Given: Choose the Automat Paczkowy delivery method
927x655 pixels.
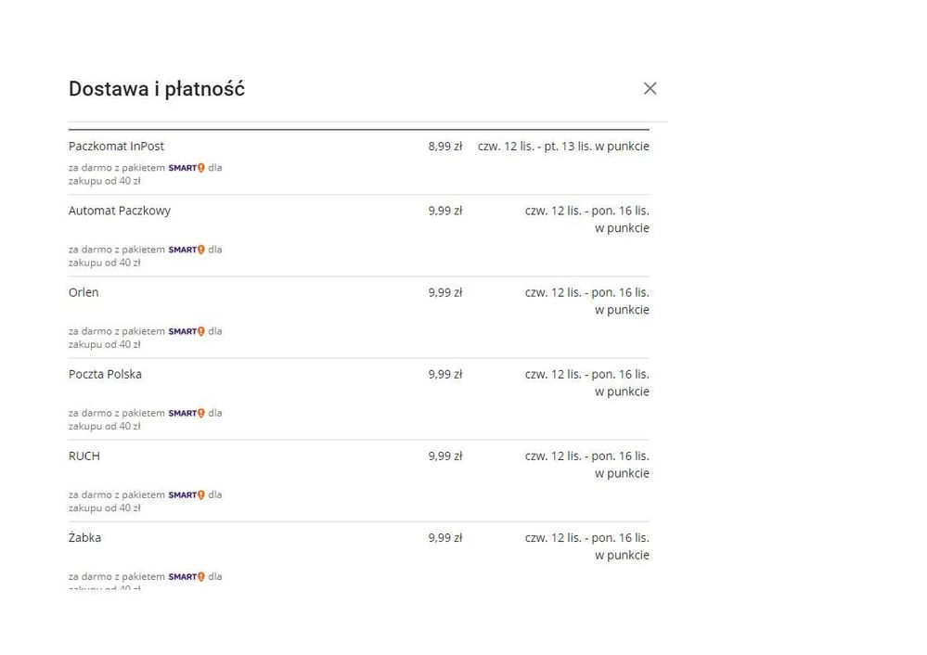Looking at the screenshot, I should 120,211.
